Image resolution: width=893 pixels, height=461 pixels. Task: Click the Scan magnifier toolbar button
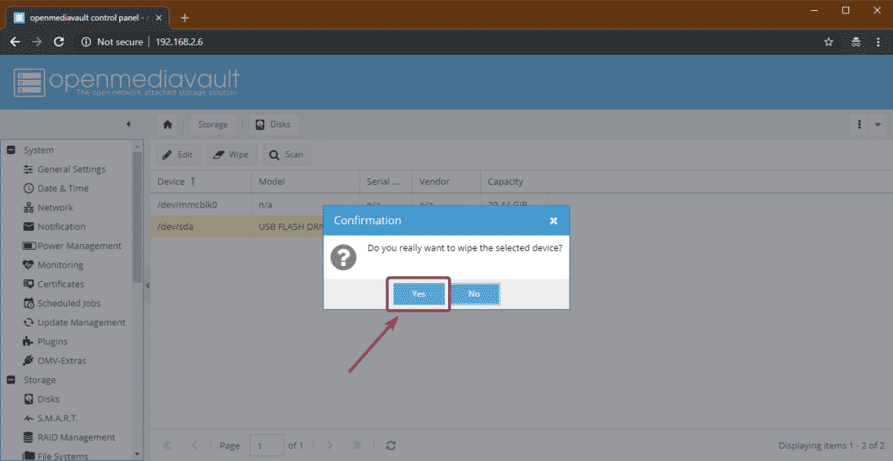pyautogui.click(x=286, y=155)
